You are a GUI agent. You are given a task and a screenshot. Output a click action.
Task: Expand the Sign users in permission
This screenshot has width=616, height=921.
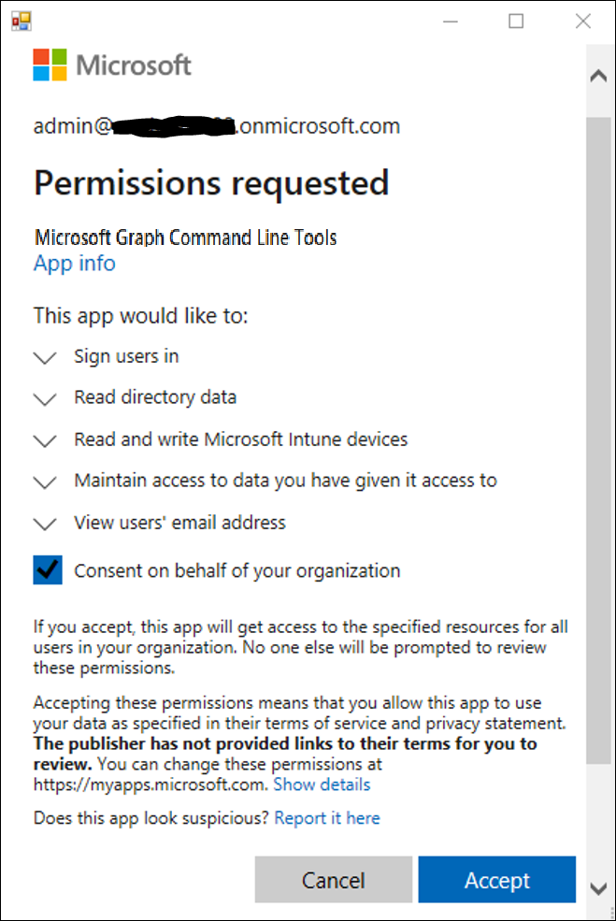(x=44, y=358)
